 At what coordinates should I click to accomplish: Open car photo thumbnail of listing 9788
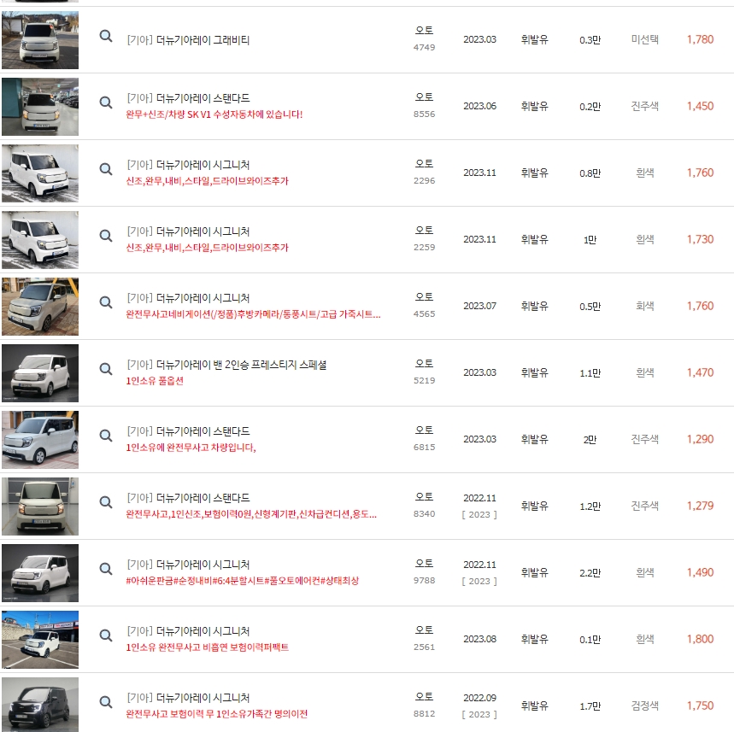pos(40,573)
